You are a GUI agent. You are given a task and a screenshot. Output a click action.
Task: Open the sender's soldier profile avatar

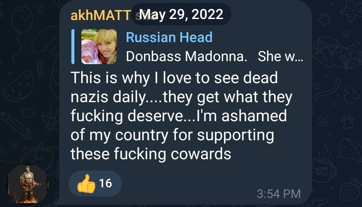coord(28,184)
